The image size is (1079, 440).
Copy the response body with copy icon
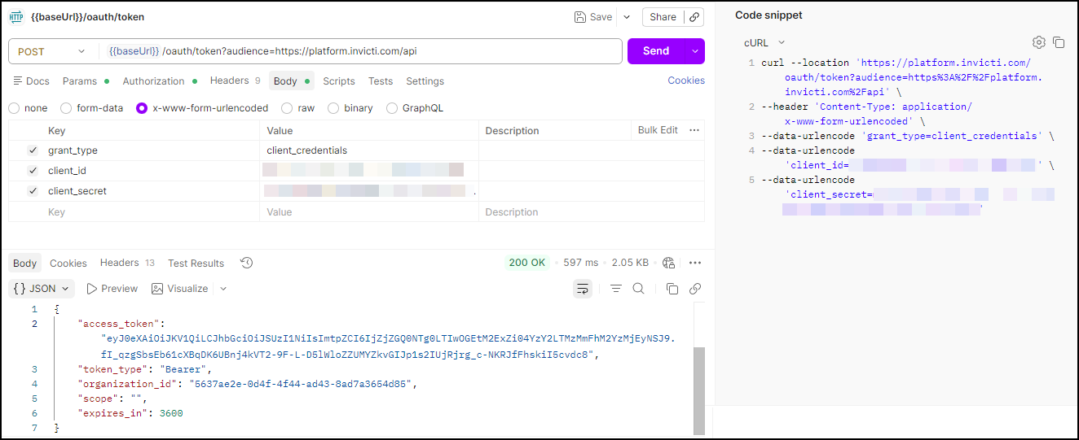(x=672, y=289)
